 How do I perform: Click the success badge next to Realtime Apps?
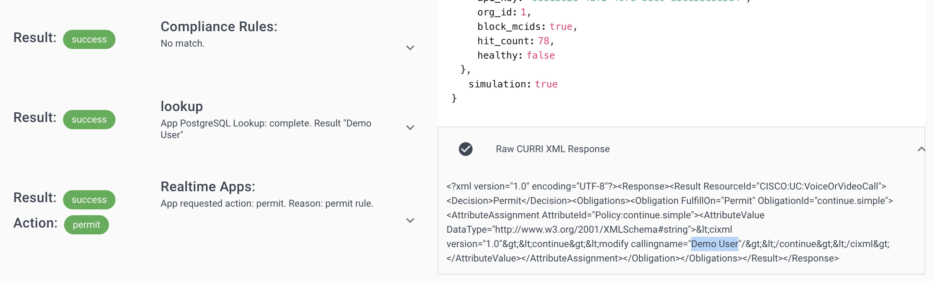pos(89,199)
